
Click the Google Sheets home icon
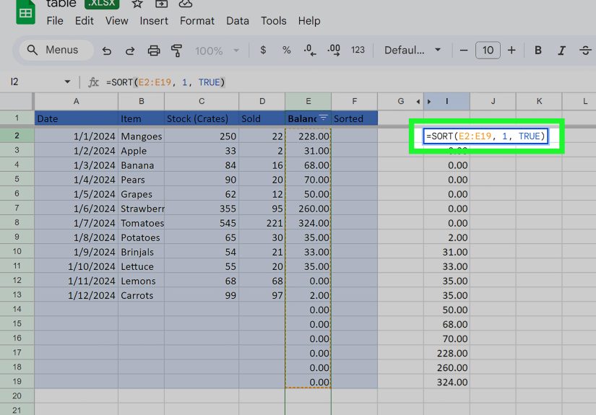25,12
